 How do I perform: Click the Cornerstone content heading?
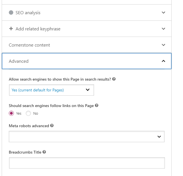pyautogui.click(x=29, y=45)
